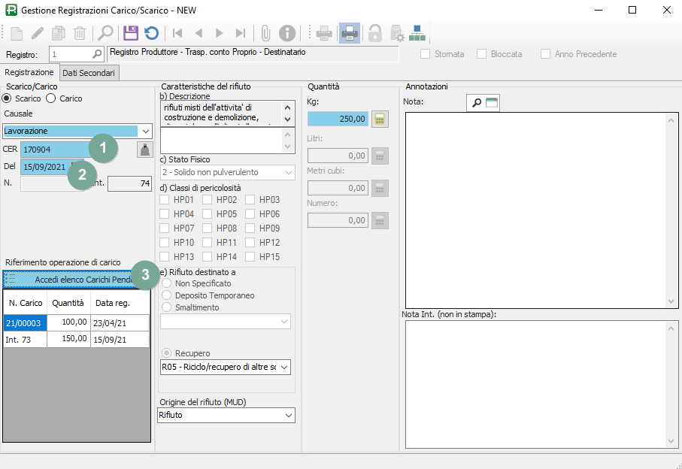Check the HP05 hazard class checkbox
The image size is (682, 469).
(x=208, y=214)
